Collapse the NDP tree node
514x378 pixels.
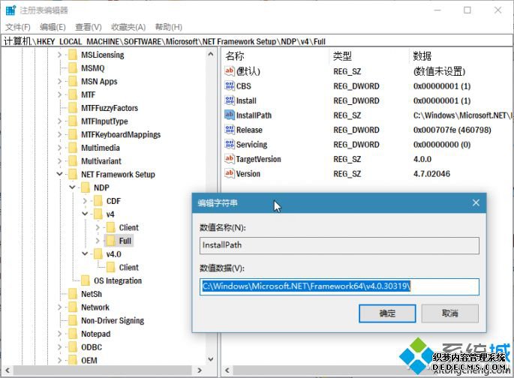(72, 187)
